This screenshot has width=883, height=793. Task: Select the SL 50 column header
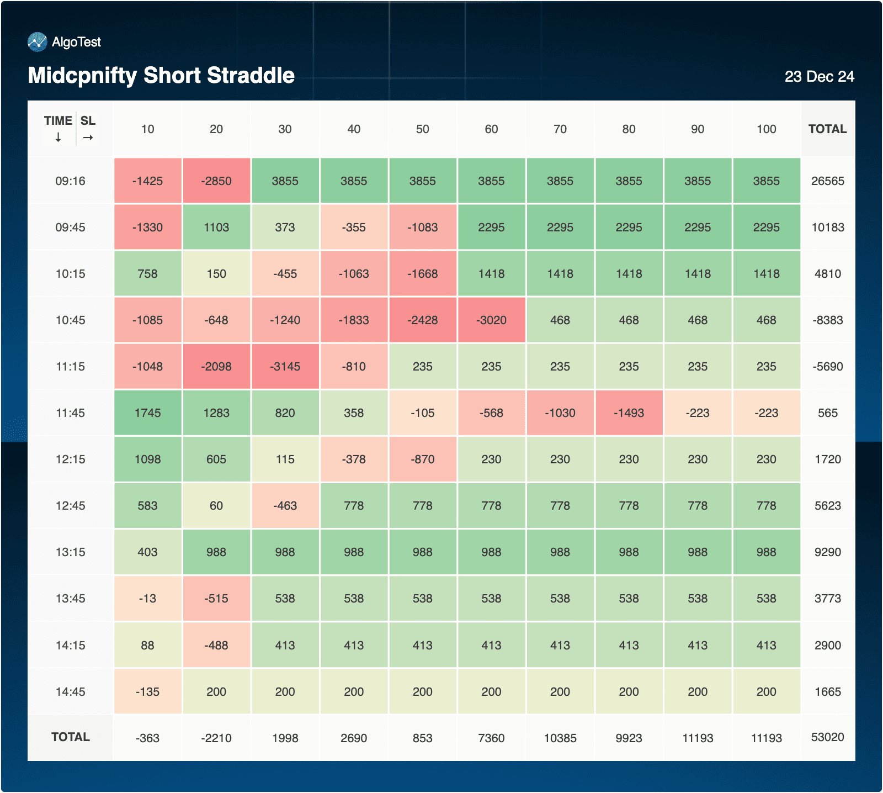point(422,129)
